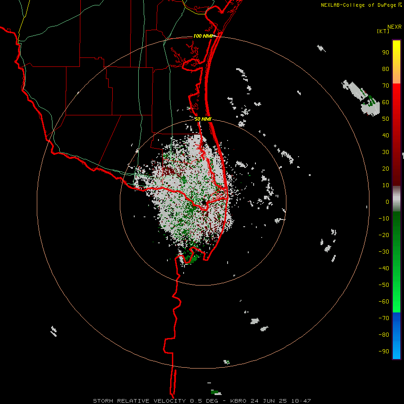
Task: Click the dark radar site marker at map center
Action: point(204,202)
